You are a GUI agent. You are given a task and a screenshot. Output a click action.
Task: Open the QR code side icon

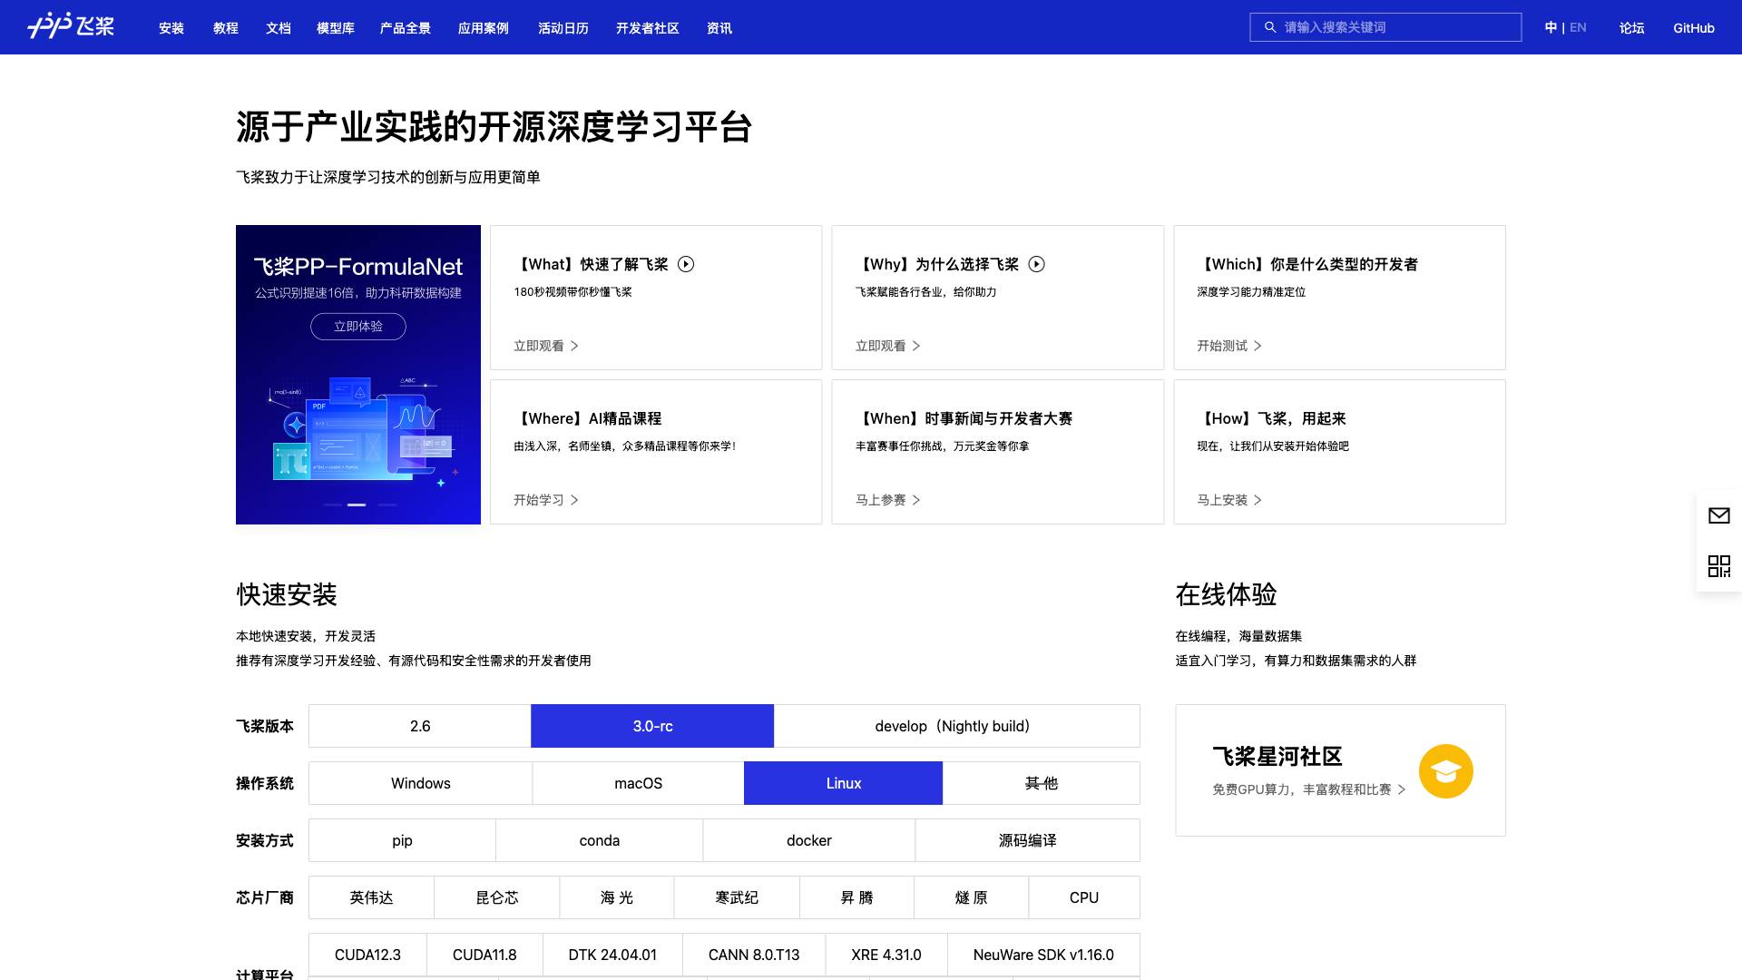1719,566
